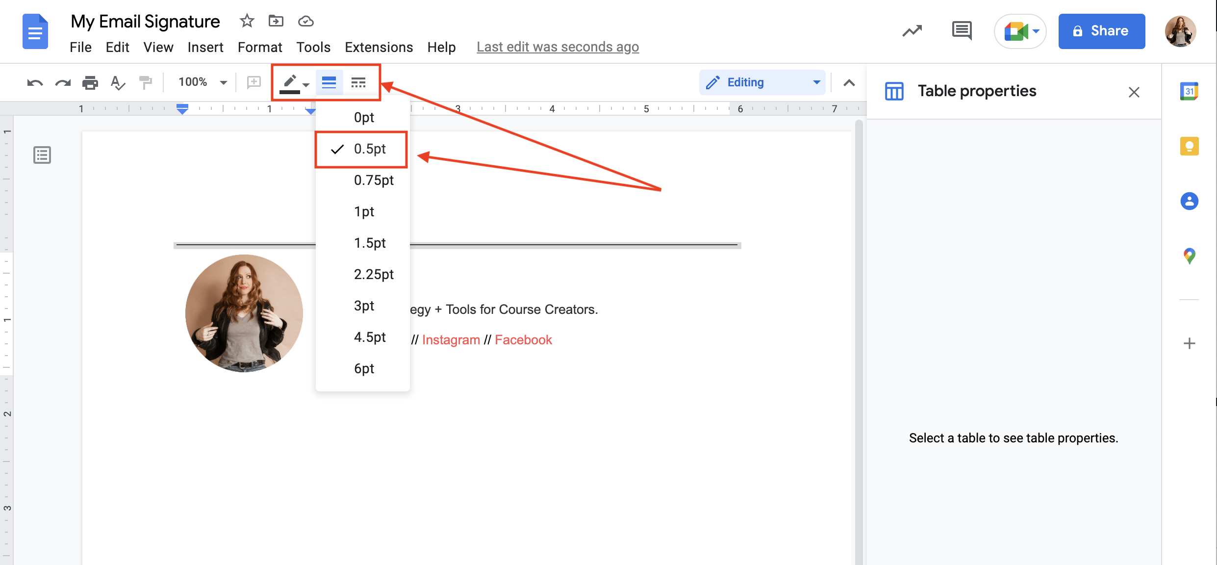Open the zoom 100% dropdown
Image resolution: width=1217 pixels, height=565 pixels.
203,82
